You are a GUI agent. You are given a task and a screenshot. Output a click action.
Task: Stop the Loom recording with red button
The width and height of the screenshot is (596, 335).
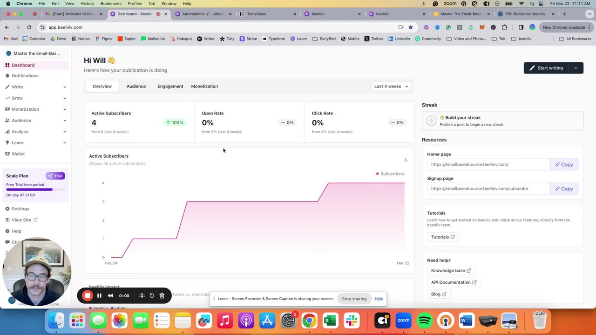pos(88,295)
